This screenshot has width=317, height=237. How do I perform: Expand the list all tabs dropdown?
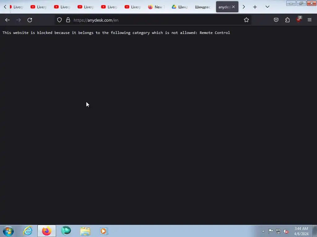(x=267, y=7)
